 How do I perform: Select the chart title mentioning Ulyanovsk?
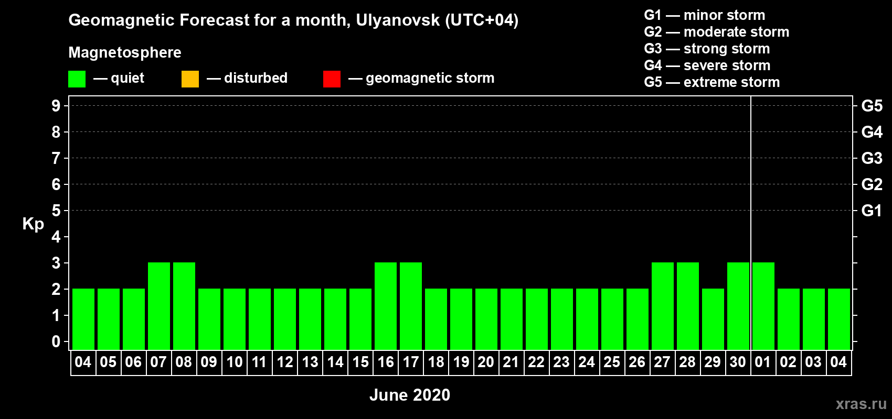coord(293,20)
